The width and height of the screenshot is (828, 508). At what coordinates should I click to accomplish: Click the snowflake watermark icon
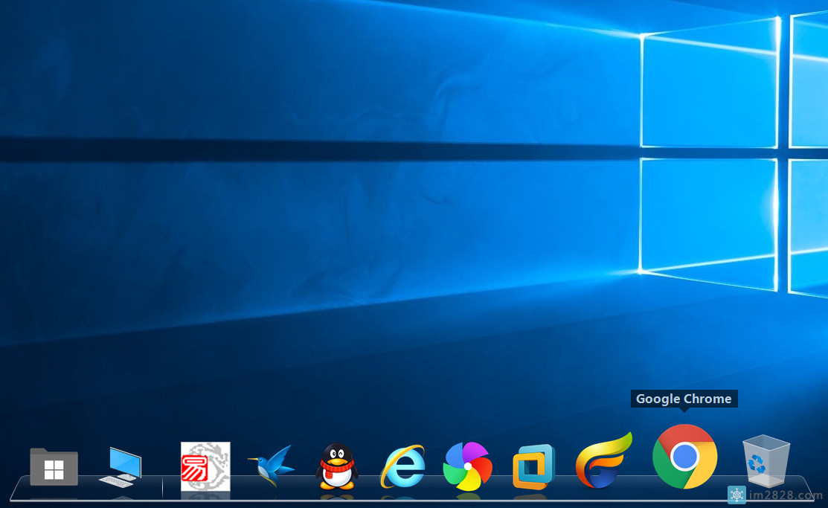click(x=736, y=495)
